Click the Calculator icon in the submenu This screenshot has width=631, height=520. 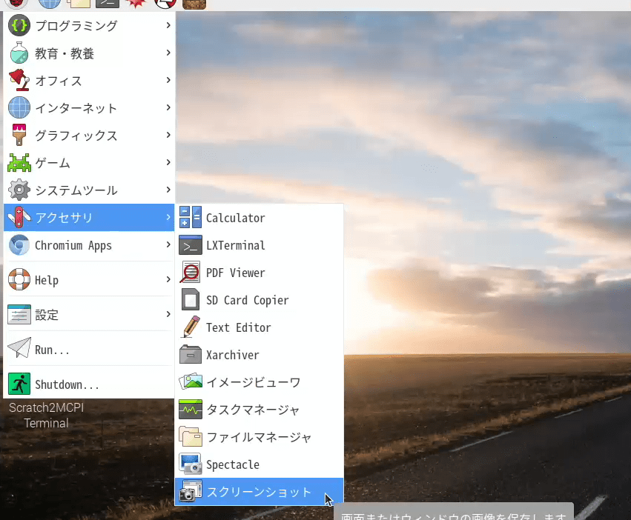click(191, 218)
